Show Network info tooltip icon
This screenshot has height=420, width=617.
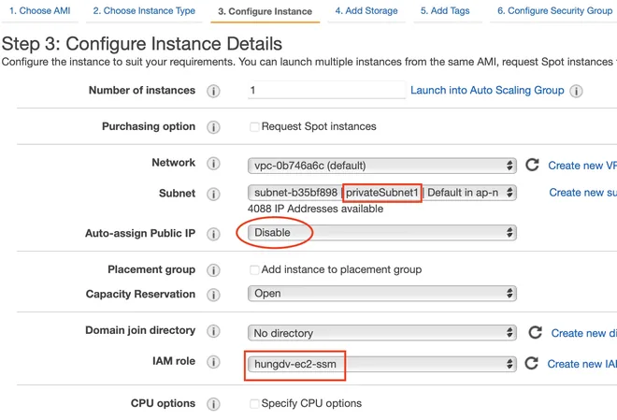(x=213, y=164)
